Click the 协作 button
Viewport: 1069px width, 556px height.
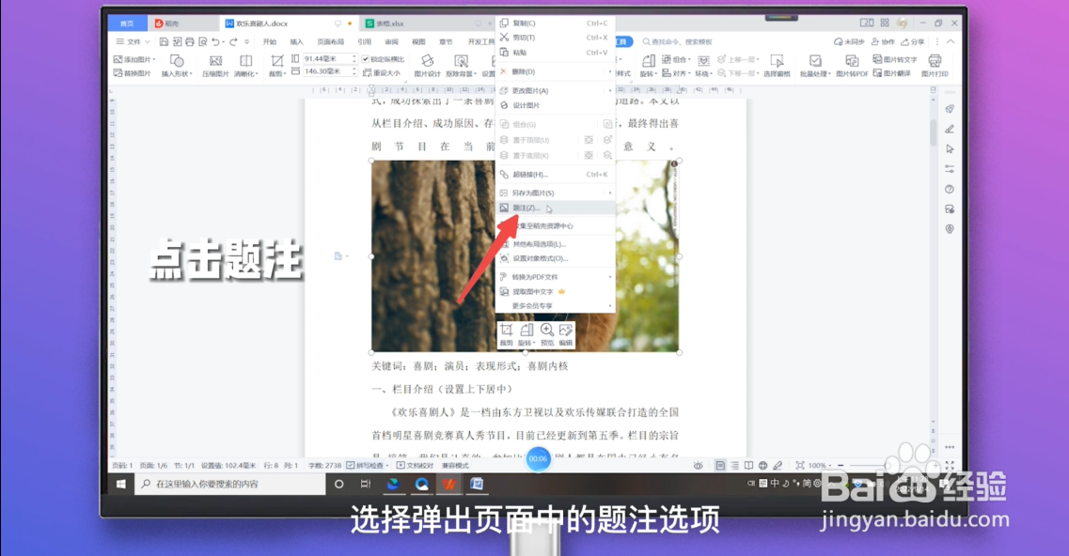coord(883,41)
